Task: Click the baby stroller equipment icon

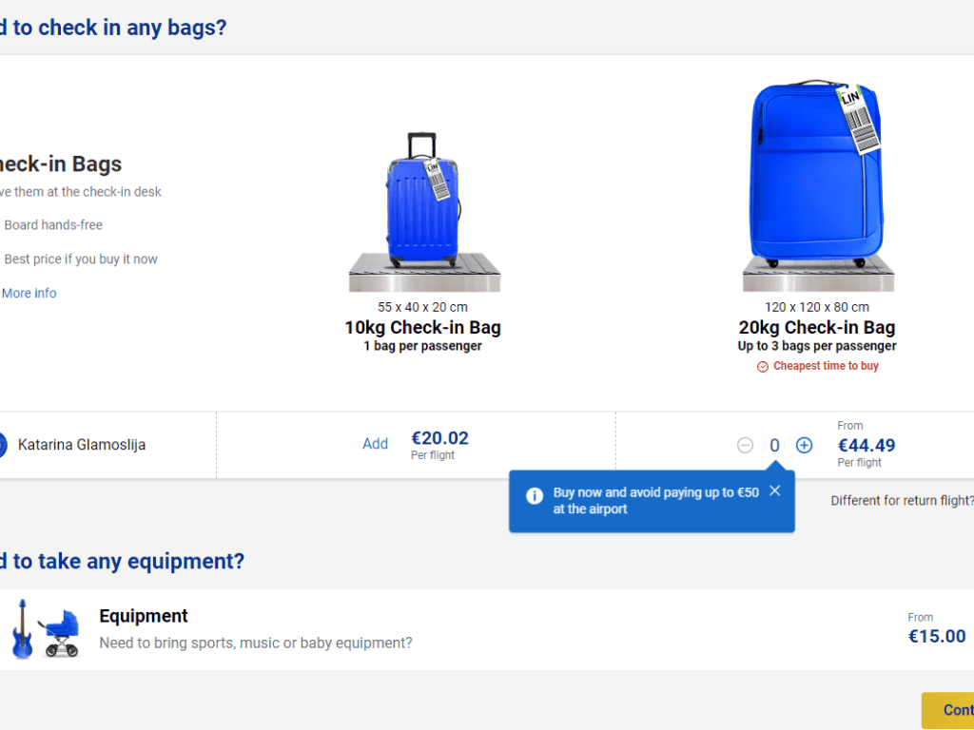Action: [60, 632]
